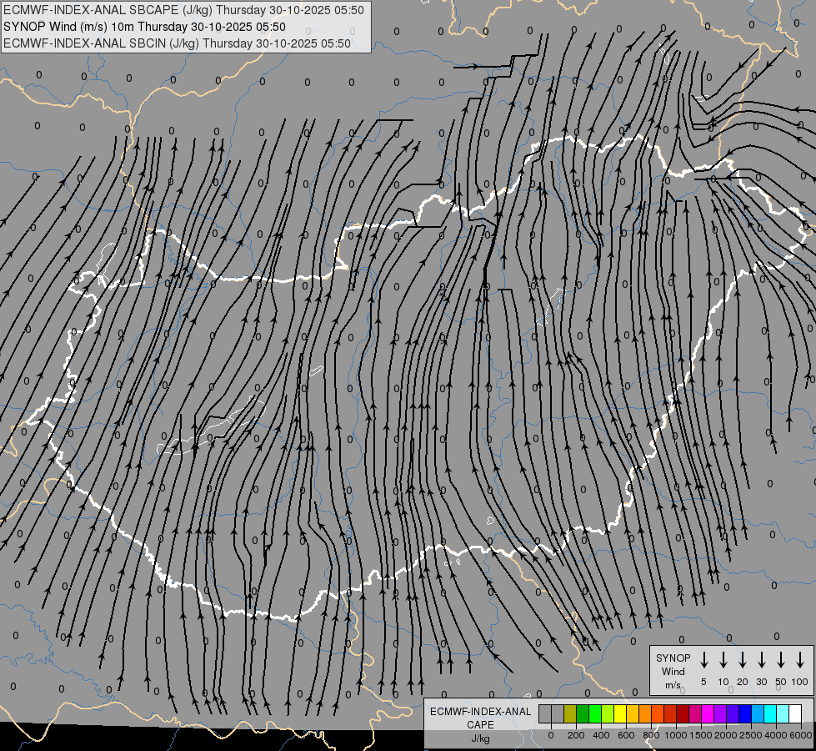Screen dimensions: 816x751
Task: Pick the olive swatch on the CAPE scale
Action: 570,714
